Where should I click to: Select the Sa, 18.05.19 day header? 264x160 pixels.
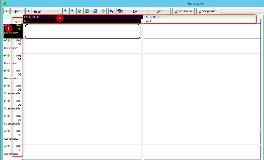click(x=152, y=17)
